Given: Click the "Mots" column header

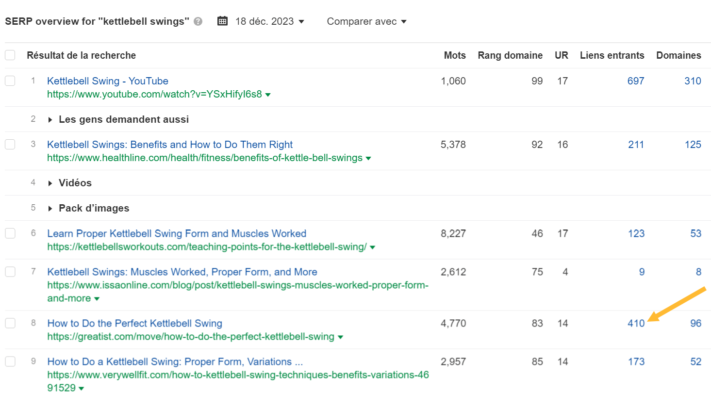Looking at the screenshot, I should (455, 55).
